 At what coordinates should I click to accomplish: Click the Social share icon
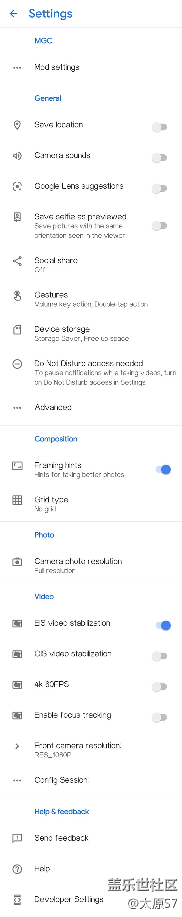pyautogui.click(x=17, y=261)
